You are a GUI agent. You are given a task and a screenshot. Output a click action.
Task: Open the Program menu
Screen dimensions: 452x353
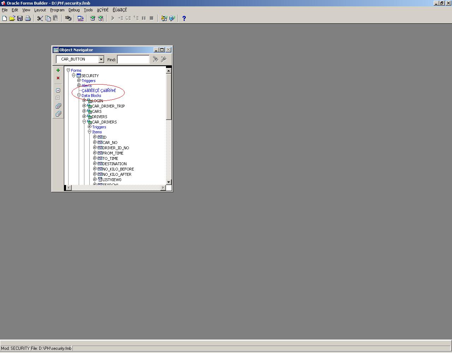pos(57,10)
